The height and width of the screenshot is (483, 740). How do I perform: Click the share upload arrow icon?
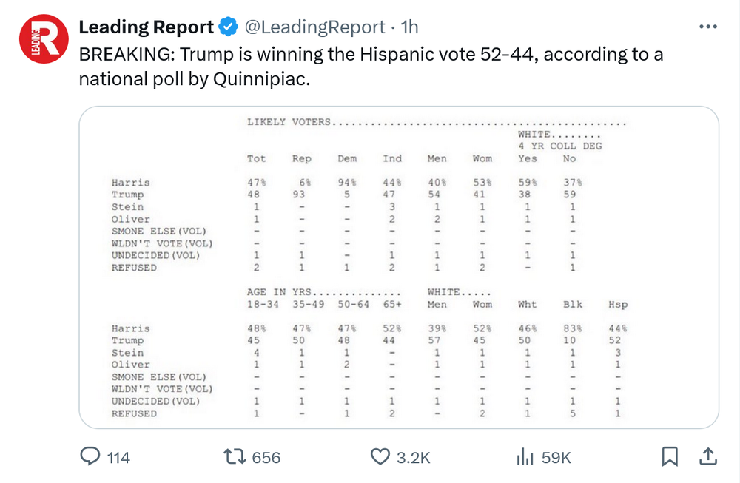707,457
